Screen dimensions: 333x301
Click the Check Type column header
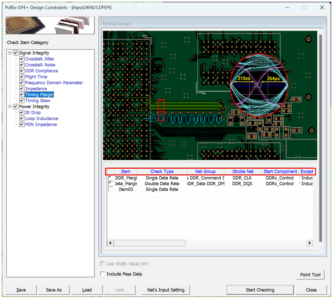[162, 171]
